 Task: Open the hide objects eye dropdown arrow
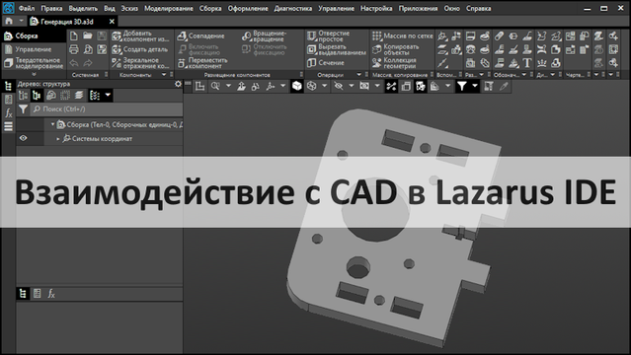(352, 86)
